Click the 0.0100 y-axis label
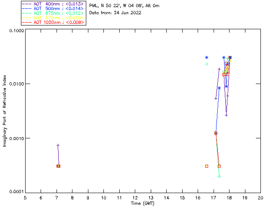The width and height of the screenshot is (268, 214). point(16,84)
